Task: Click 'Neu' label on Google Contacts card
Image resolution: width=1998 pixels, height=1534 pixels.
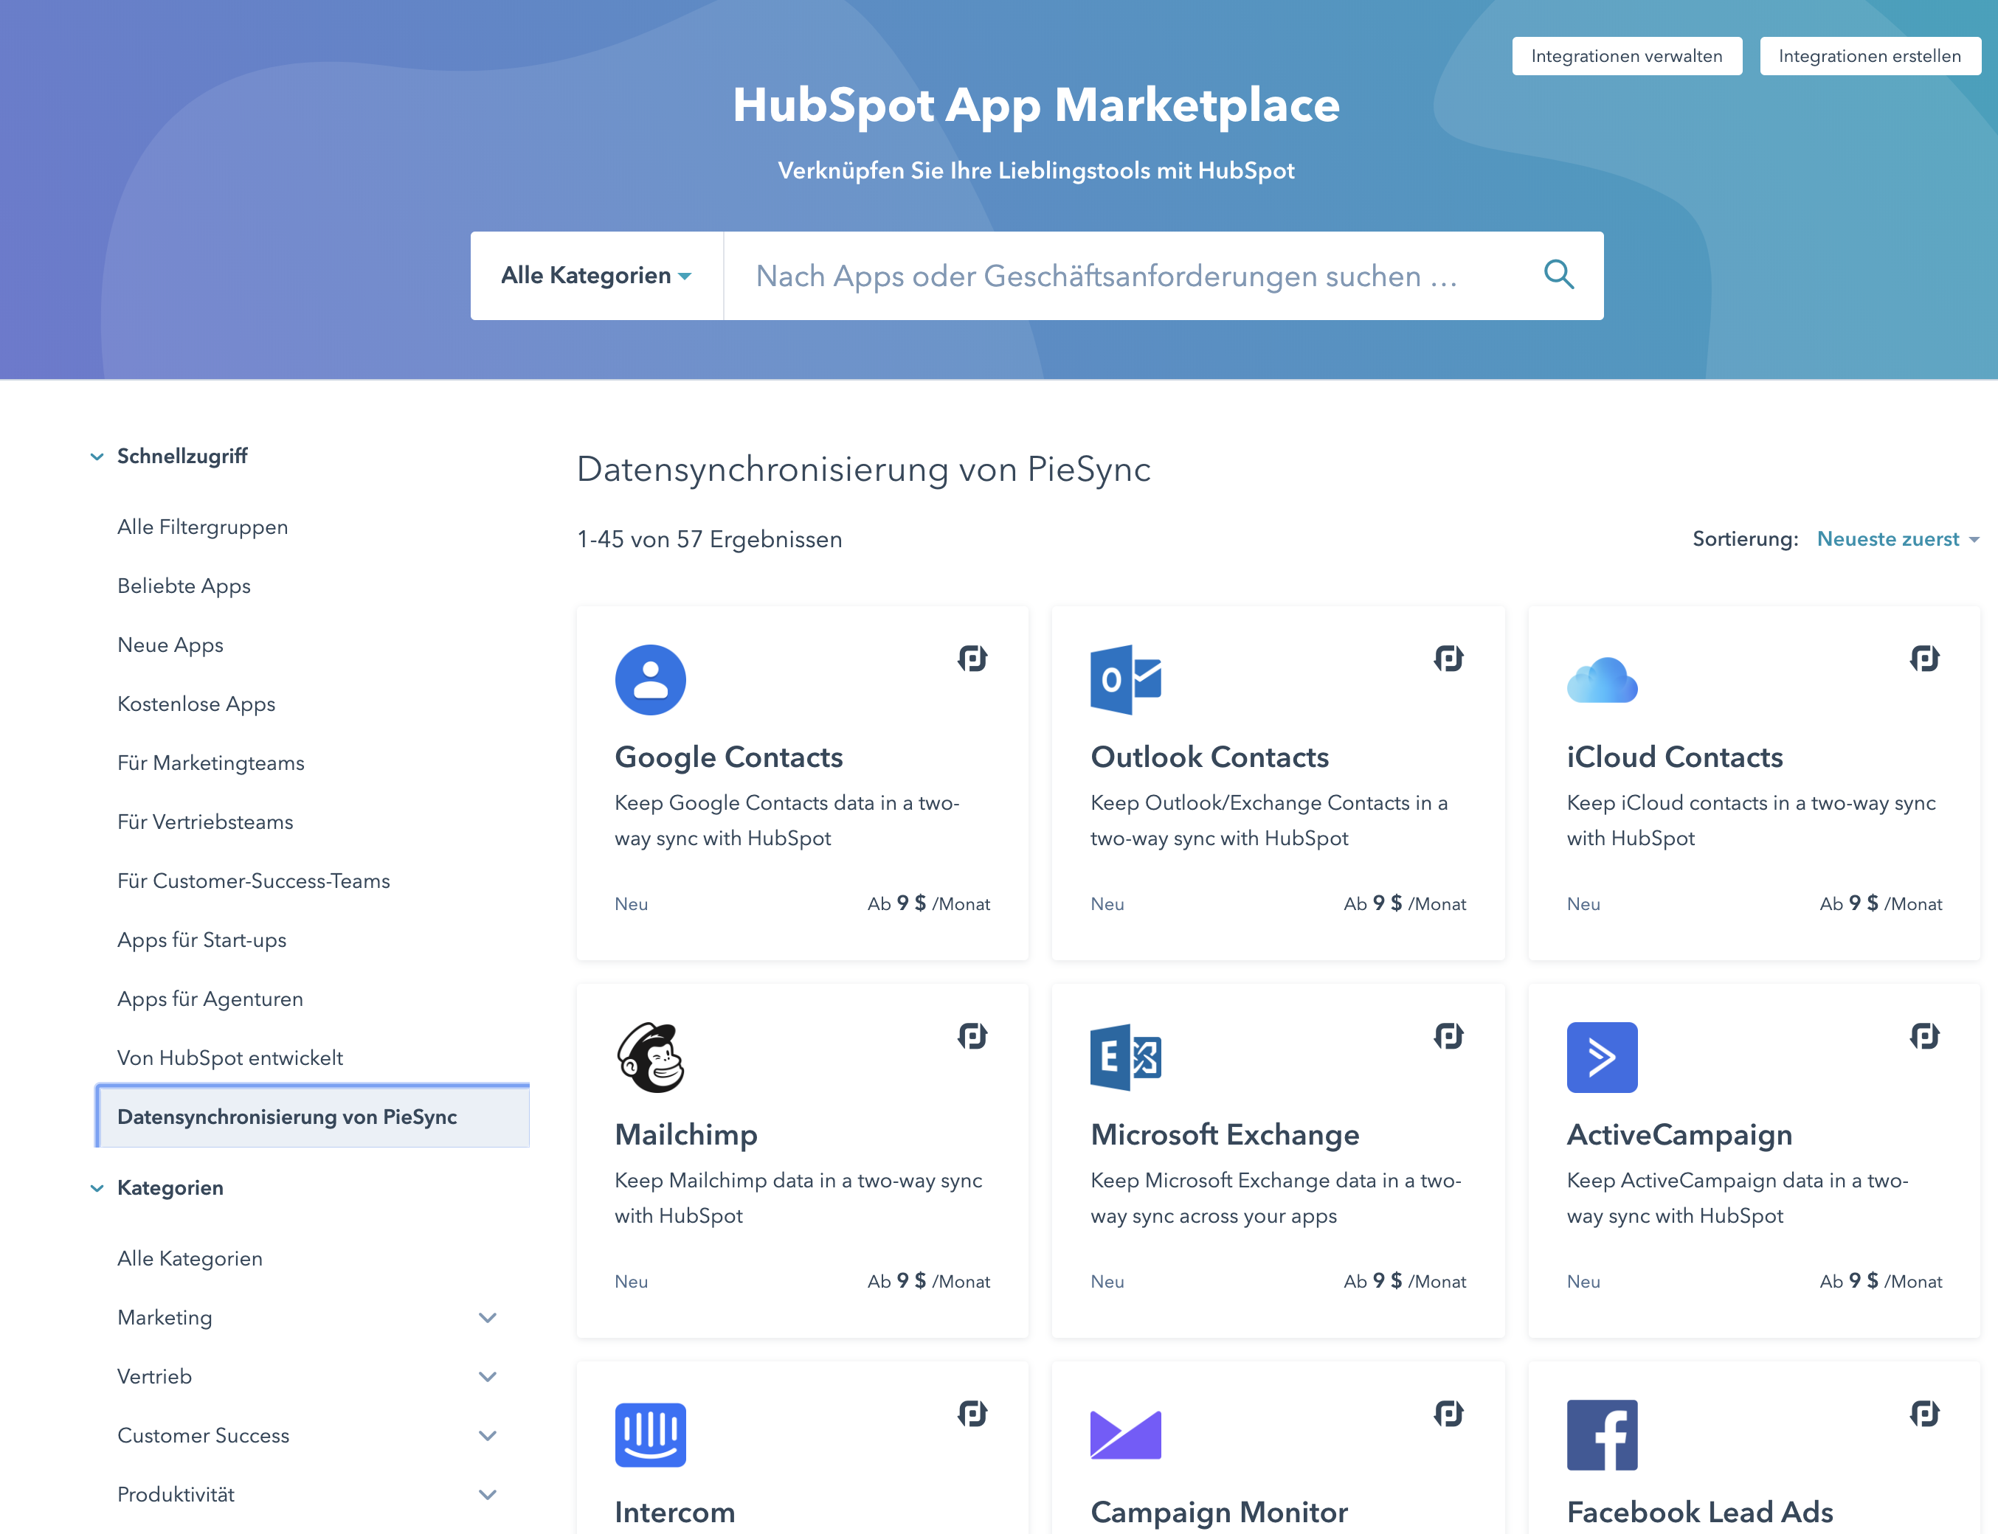Action: 632,904
